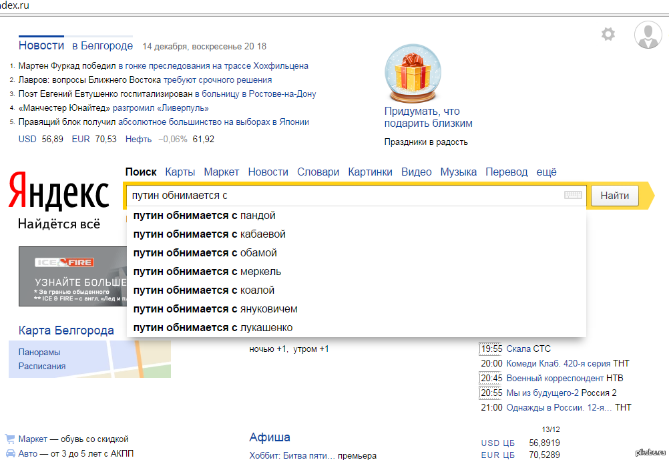The width and height of the screenshot is (669, 460).
Task: Open the Новости news heading link
Action: pos(41,45)
